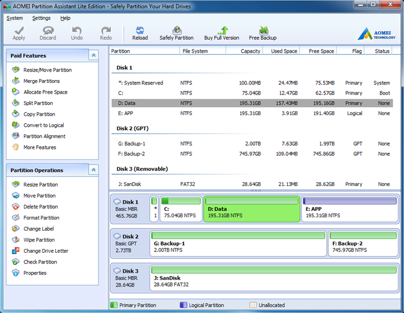Collapse the Paid Features panel
Screen dimensions: 404x313
94,55
